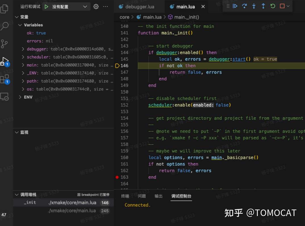305x226 pixels.
Task: Click debugger:start() call on line 145
Action: (229, 59)
